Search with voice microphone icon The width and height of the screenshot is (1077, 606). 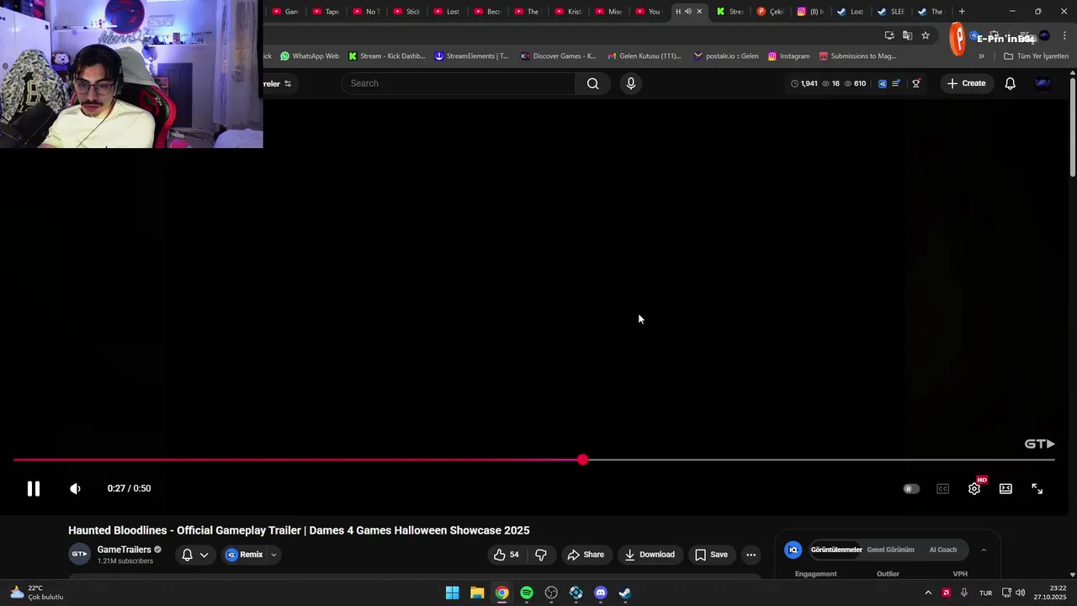pos(631,83)
